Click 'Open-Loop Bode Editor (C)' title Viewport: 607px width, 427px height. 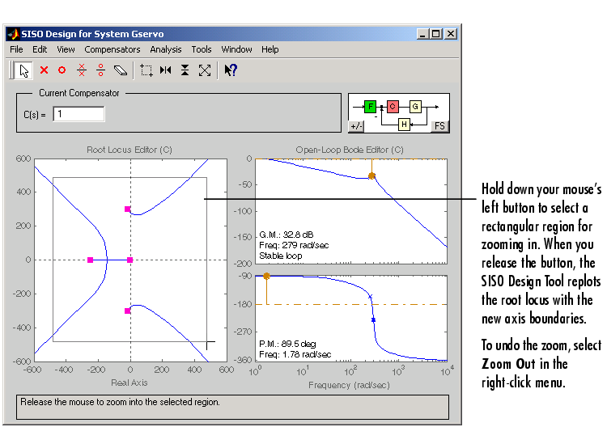(x=350, y=150)
